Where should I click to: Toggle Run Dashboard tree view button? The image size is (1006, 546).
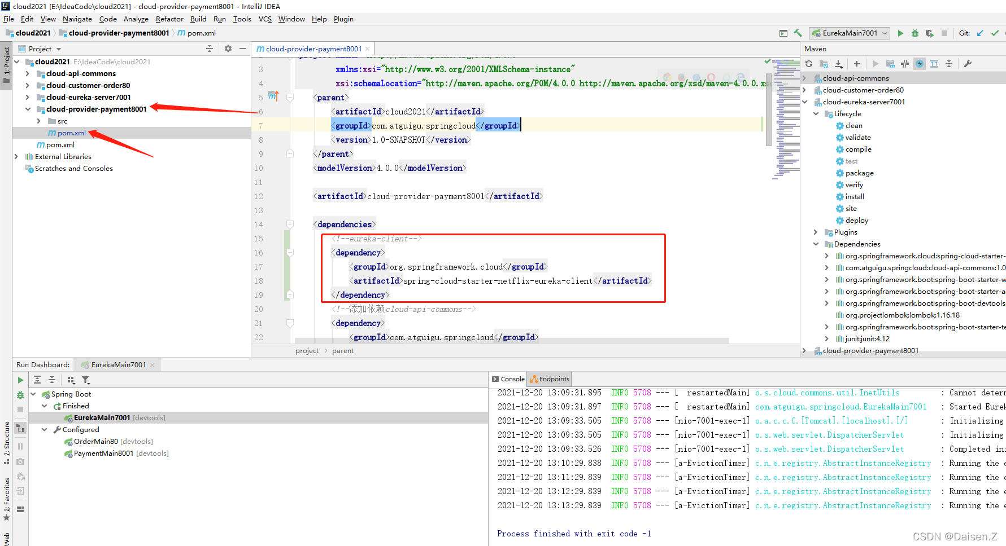[x=20, y=429]
